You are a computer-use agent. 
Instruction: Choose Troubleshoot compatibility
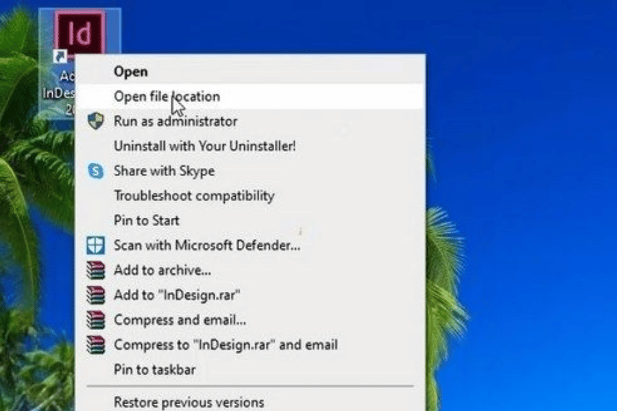click(193, 196)
